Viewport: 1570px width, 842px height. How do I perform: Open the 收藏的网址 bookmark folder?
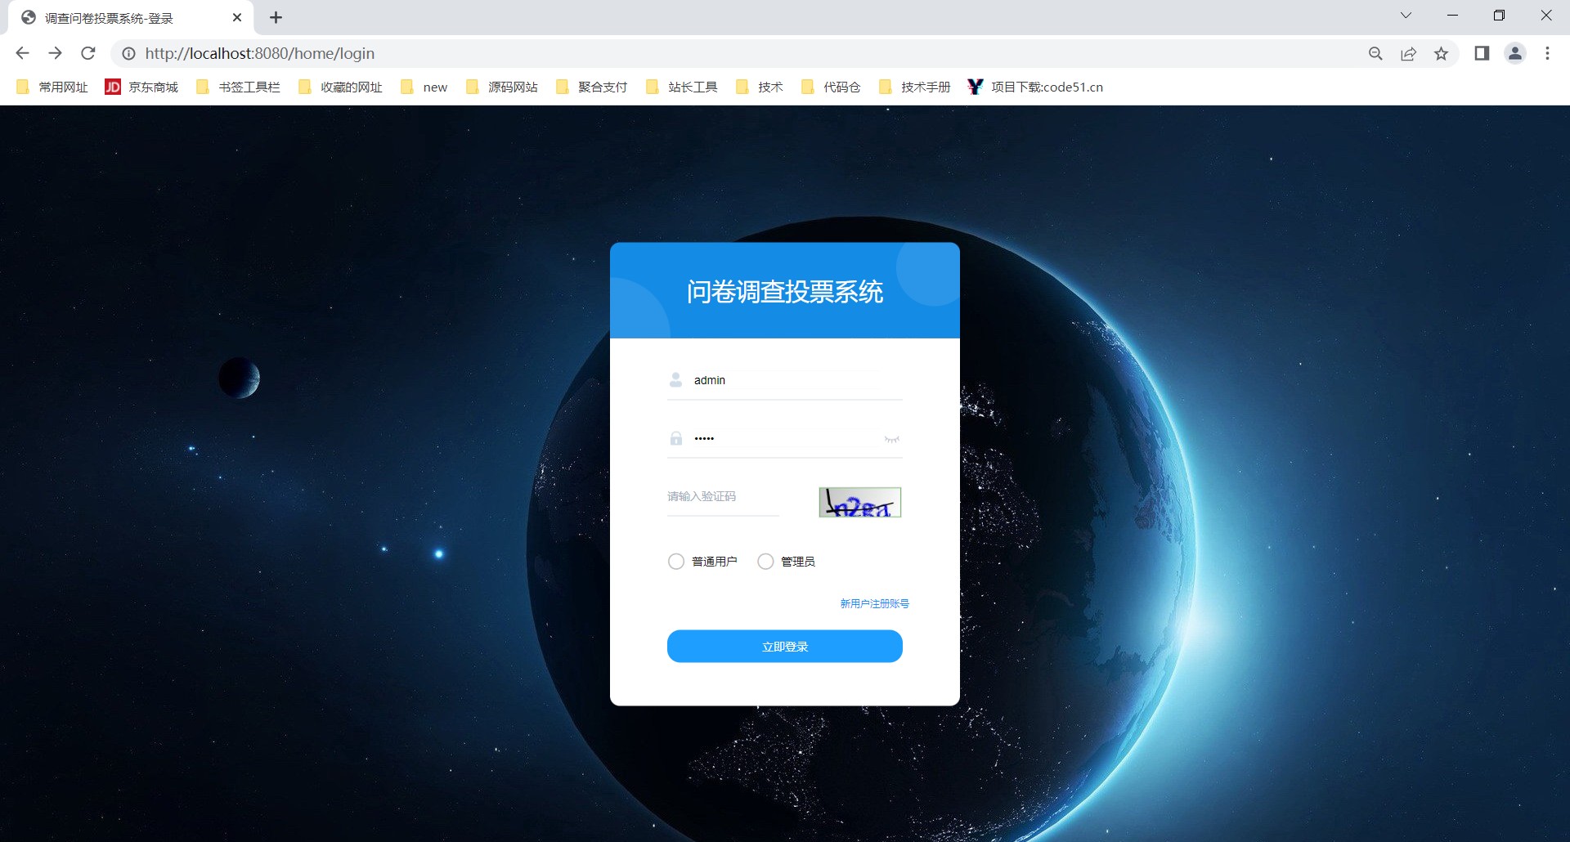(x=340, y=87)
